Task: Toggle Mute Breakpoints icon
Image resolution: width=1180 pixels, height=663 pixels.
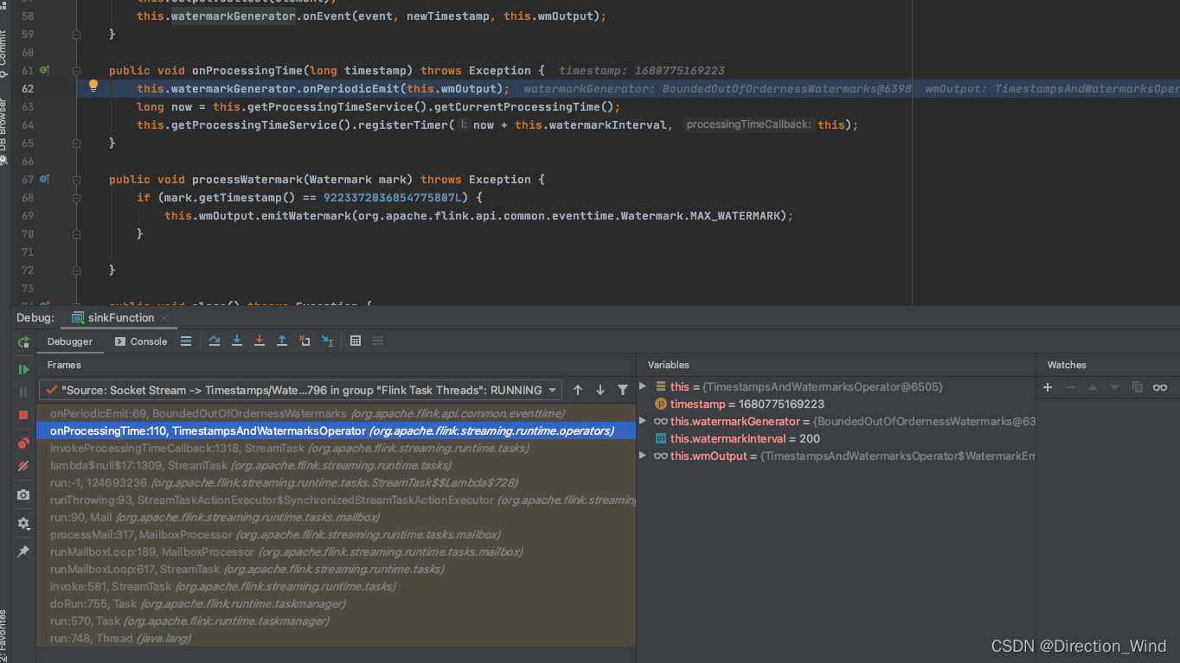Action: coord(23,466)
